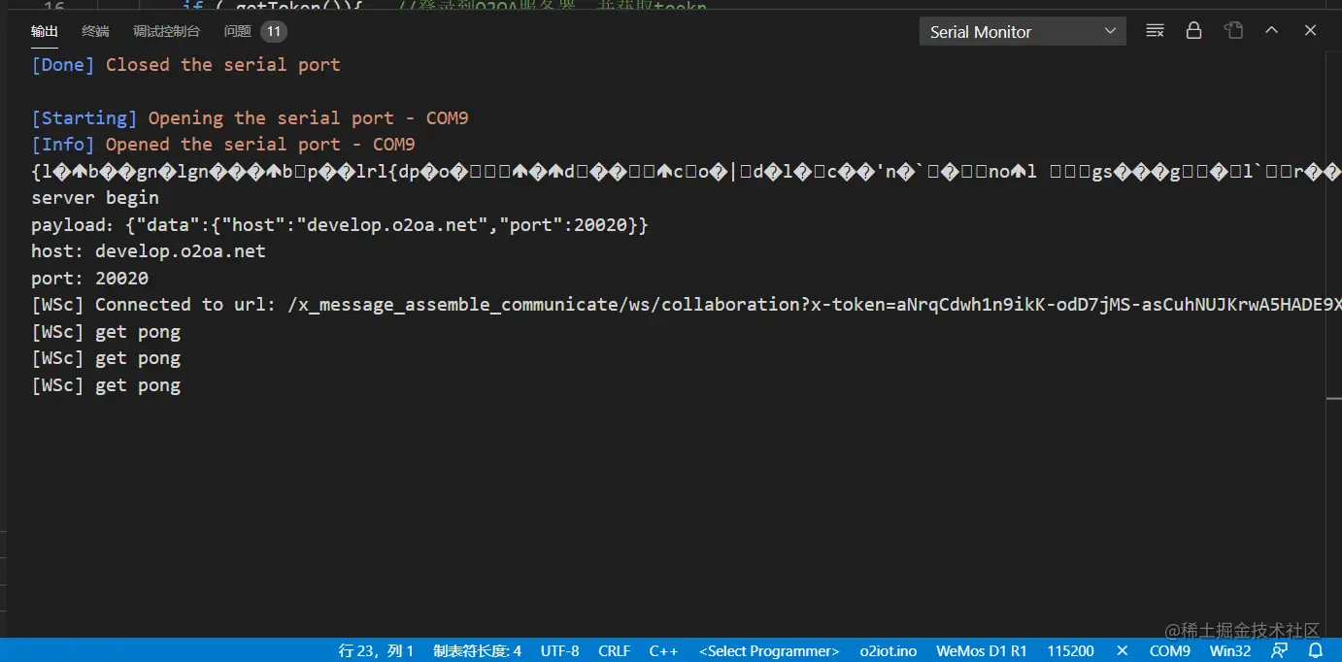Switch to the 调试控制台 tab
The image size is (1342, 662).
click(x=167, y=32)
